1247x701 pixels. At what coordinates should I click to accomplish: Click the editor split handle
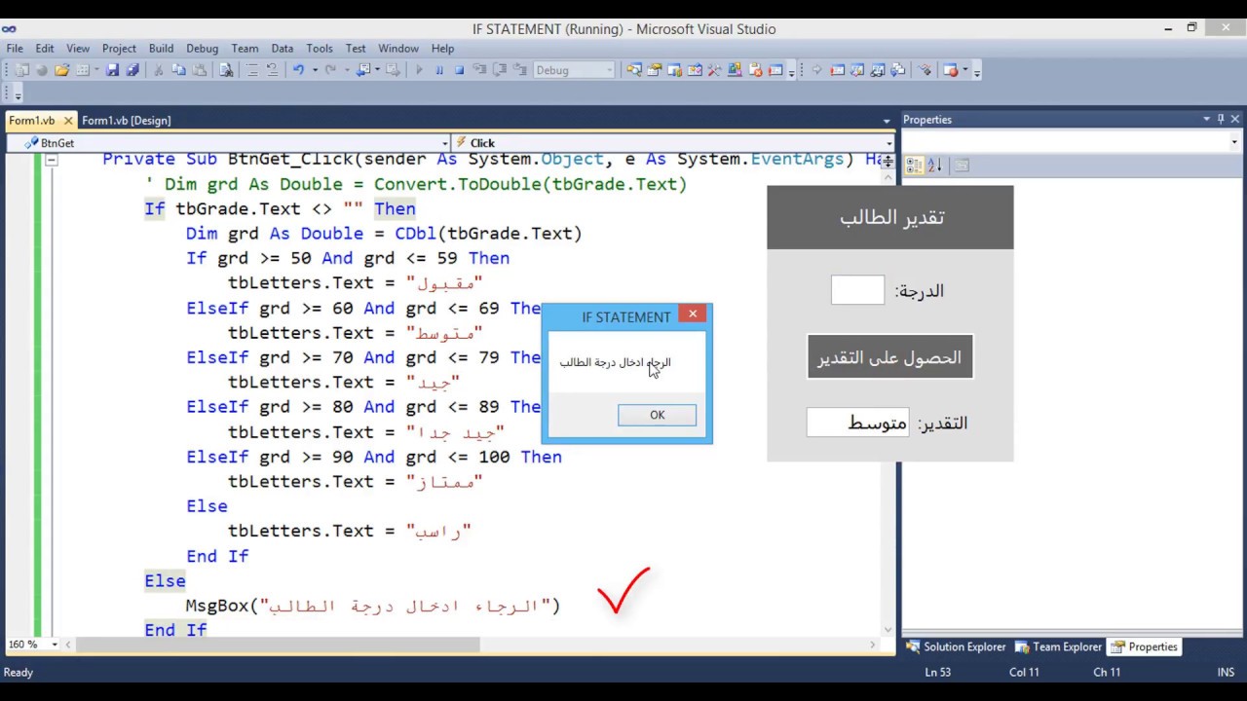(888, 161)
